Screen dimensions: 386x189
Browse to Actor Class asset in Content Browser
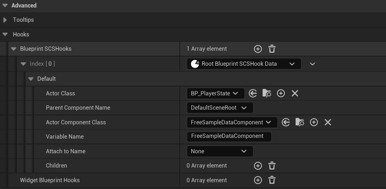tap(267, 93)
